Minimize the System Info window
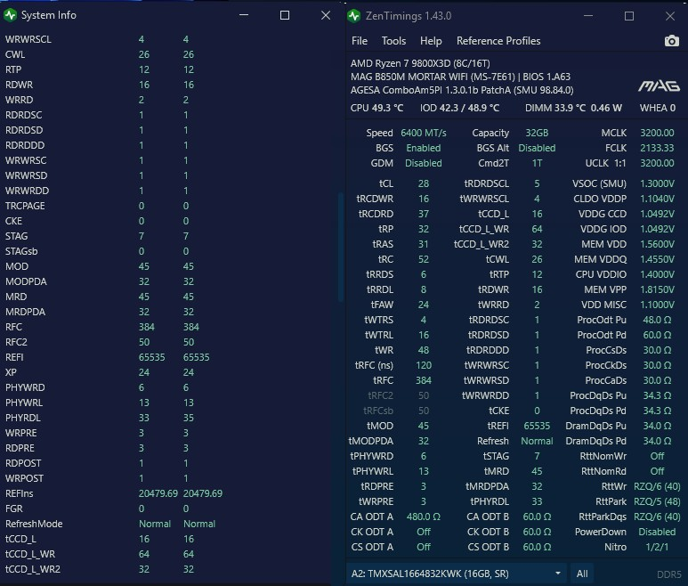Viewport: 688px width, 586px height. click(x=244, y=15)
